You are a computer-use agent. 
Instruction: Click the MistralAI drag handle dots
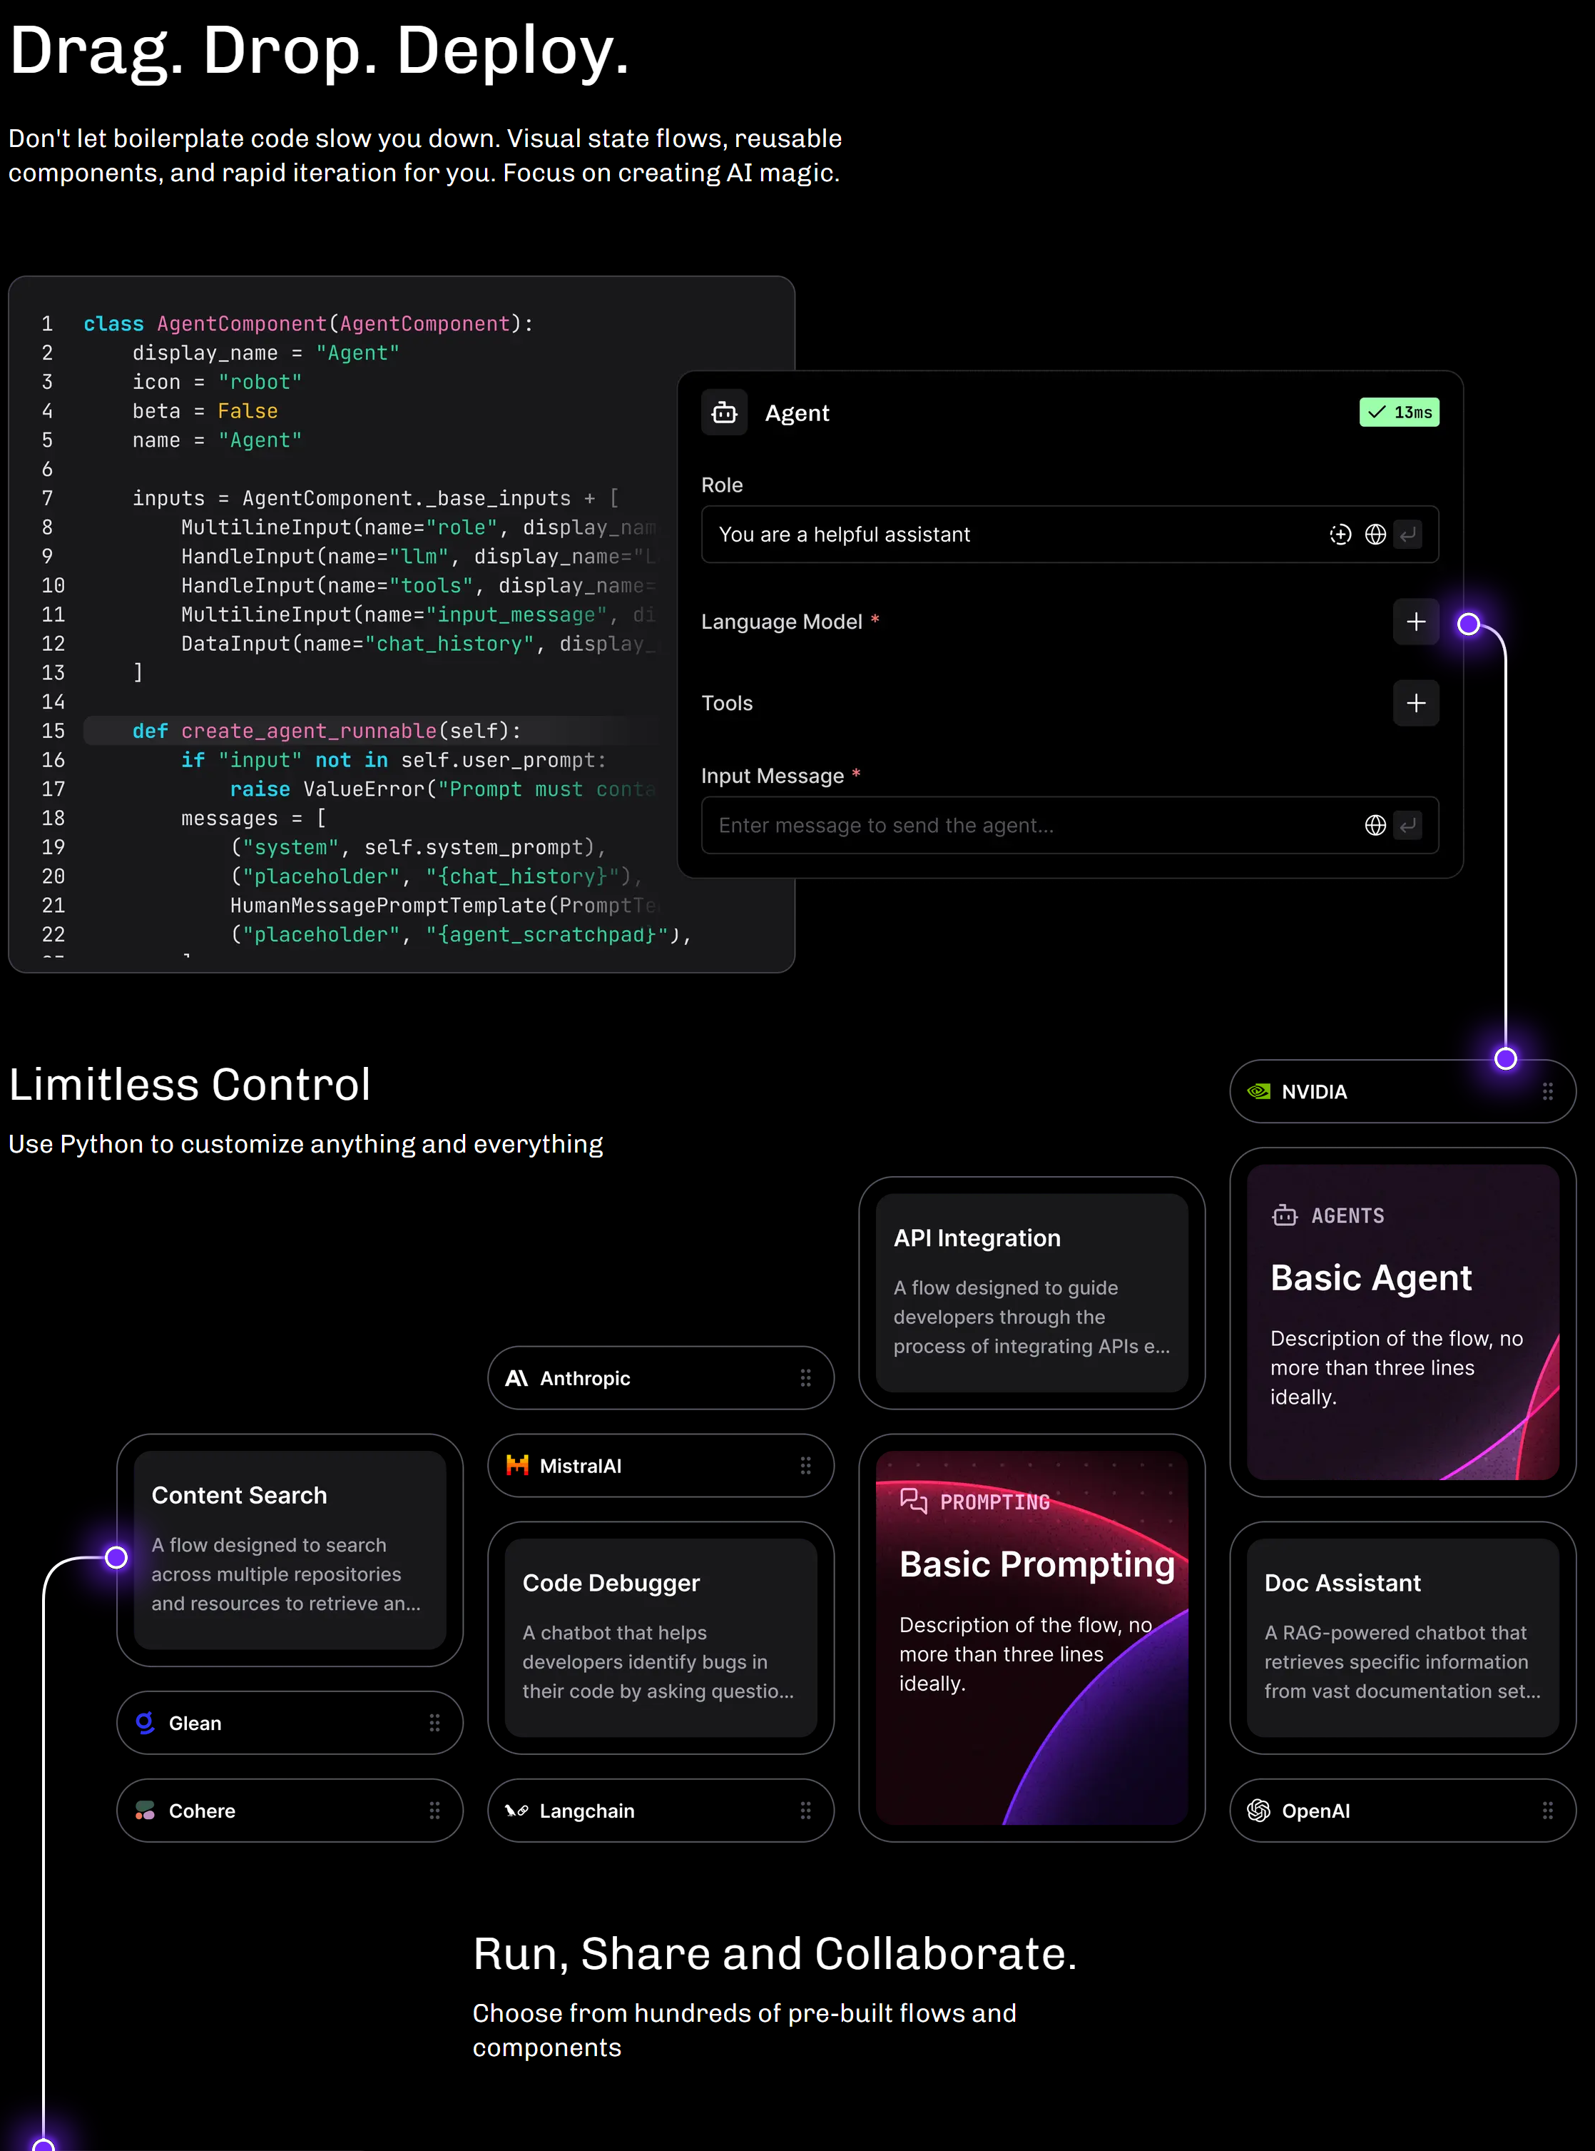click(x=805, y=1466)
